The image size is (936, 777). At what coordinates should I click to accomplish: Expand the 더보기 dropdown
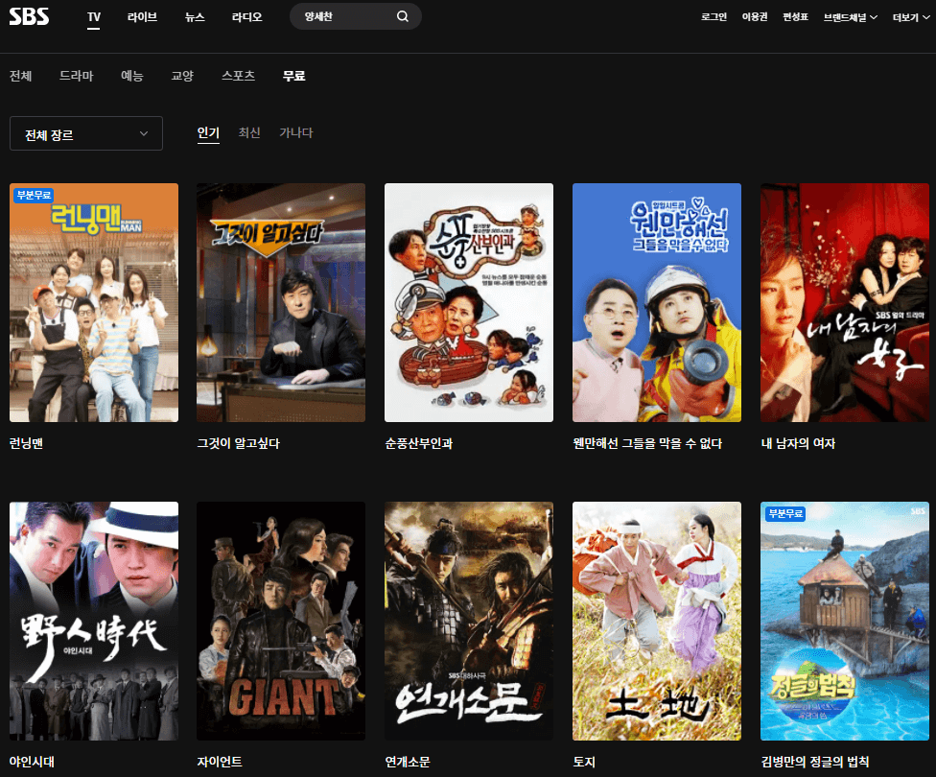click(911, 17)
